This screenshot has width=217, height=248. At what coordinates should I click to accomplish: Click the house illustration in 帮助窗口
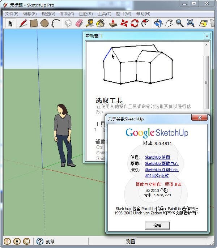tap(138, 64)
